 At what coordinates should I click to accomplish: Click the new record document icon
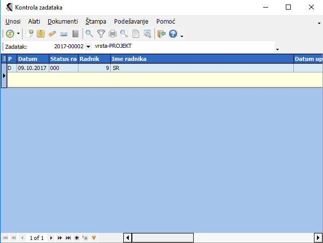click(x=30, y=34)
